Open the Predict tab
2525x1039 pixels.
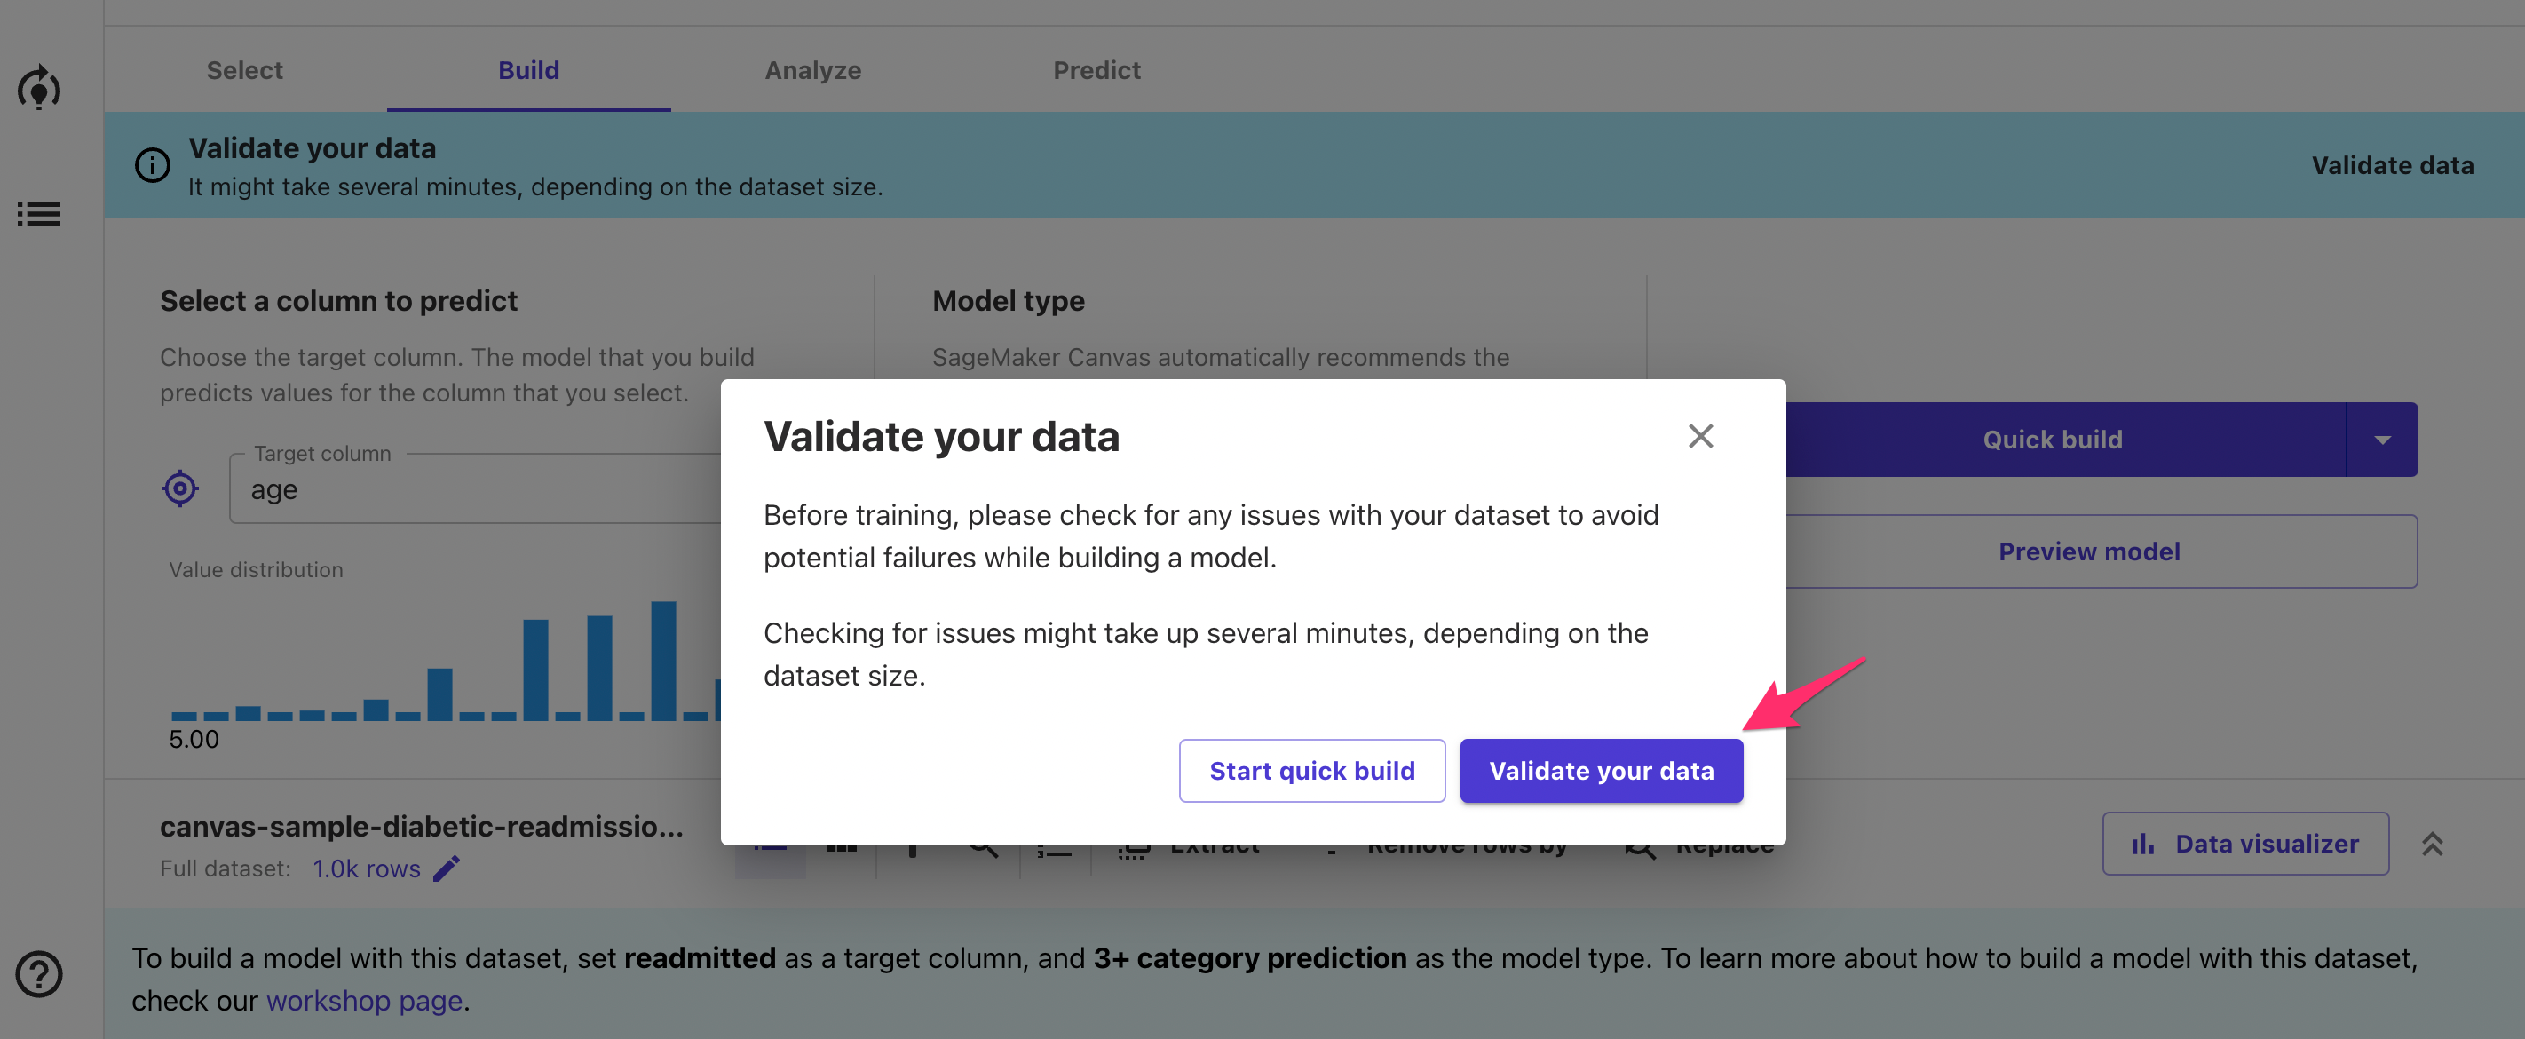1096,70
